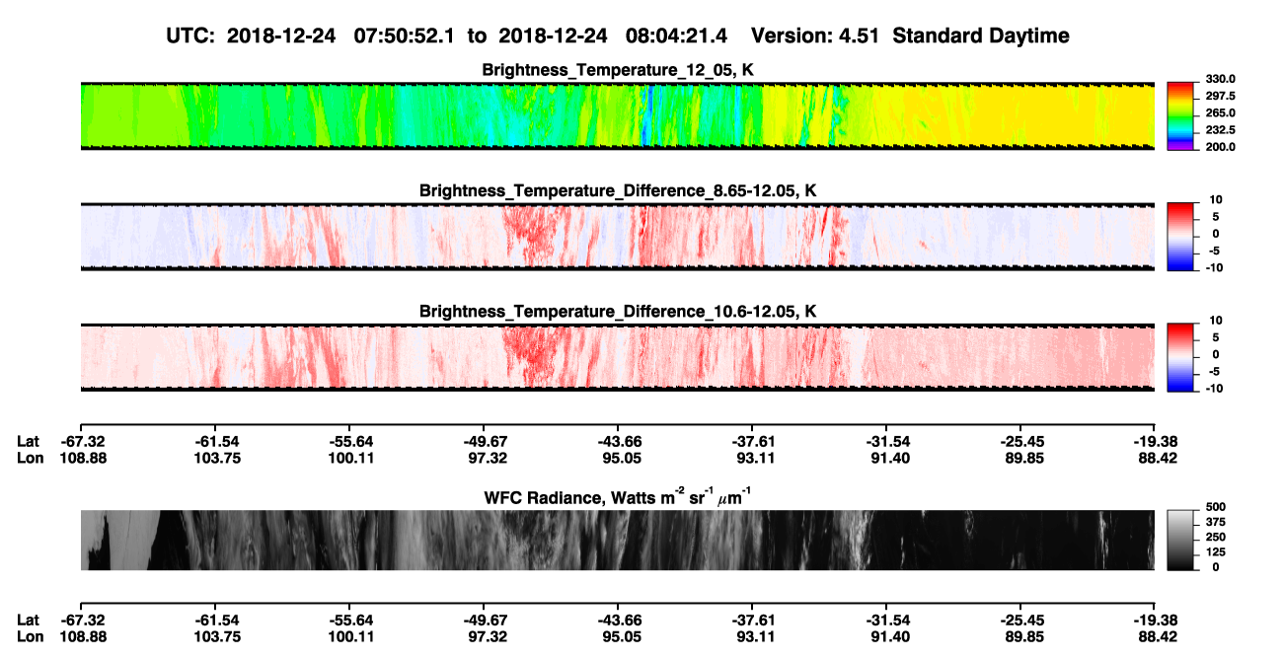This screenshot has width=1283, height=658.
Task: Select the 10.6-12.05 temperature difference image strip
Action: 617,356
